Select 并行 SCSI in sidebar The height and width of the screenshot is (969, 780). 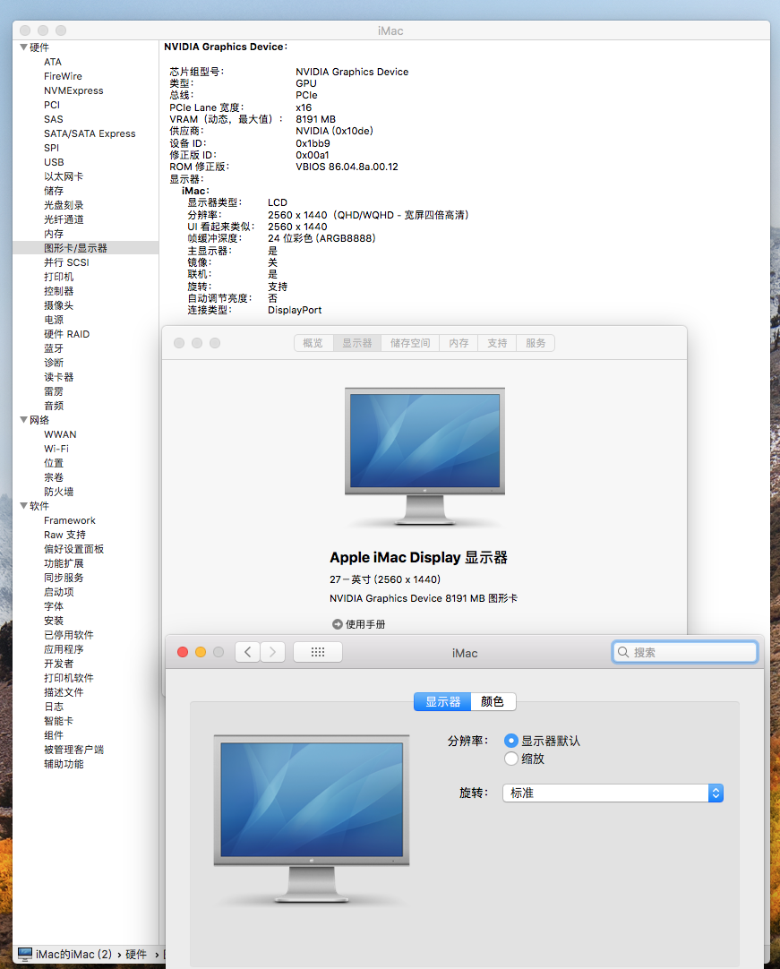tap(66, 262)
